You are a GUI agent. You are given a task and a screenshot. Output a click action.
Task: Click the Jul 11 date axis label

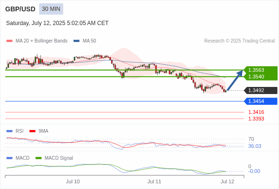(154, 181)
